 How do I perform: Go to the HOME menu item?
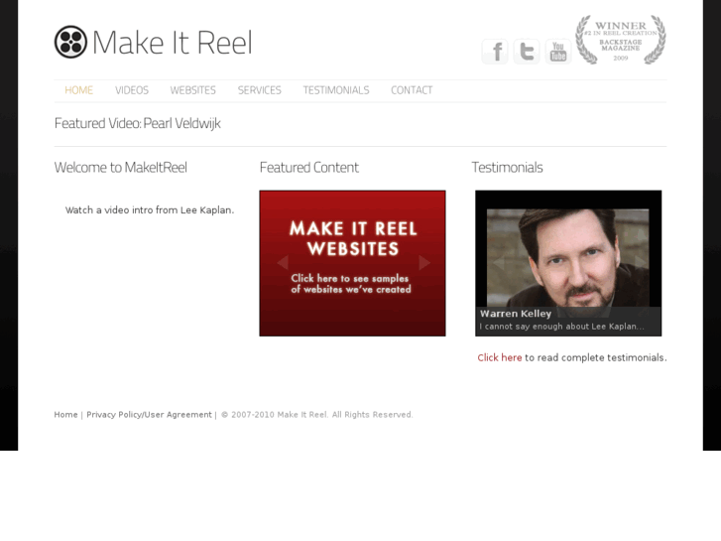[78, 90]
